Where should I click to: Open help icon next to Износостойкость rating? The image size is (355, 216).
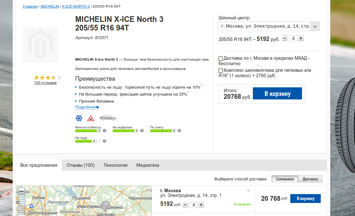(x=104, y=131)
